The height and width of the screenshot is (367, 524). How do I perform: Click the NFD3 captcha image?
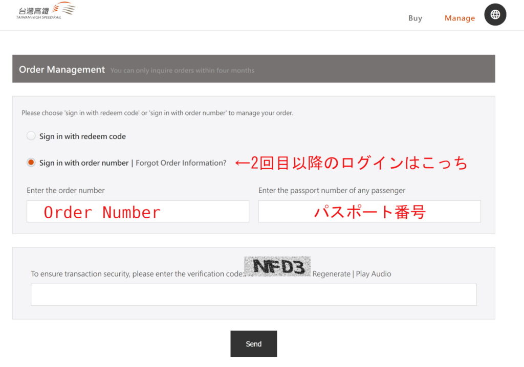click(277, 267)
